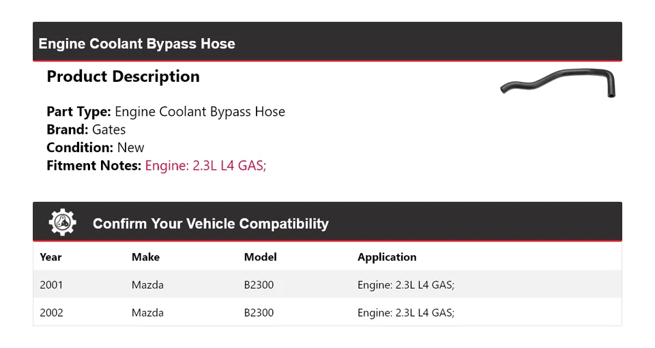Screen dimensions: 655x348
Task: Click the Model column header
Action: pos(260,257)
